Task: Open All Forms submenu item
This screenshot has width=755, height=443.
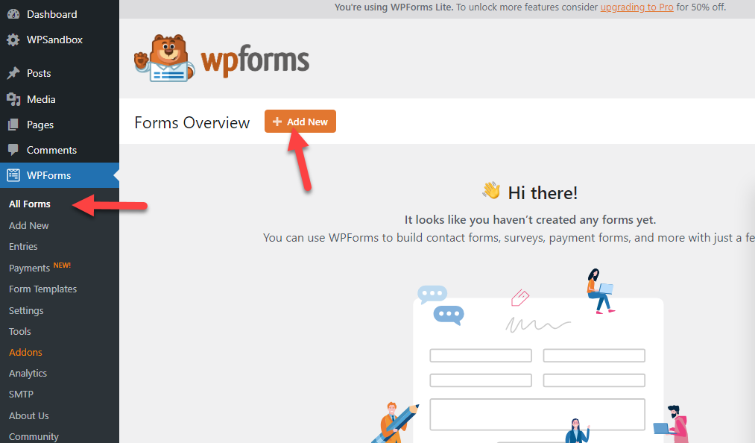Action: pyautogui.click(x=29, y=204)
